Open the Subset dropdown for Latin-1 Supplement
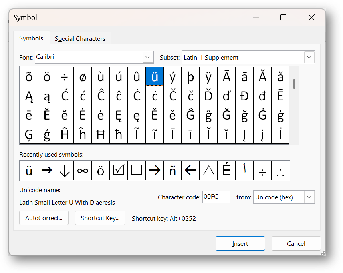 [309, 57]
